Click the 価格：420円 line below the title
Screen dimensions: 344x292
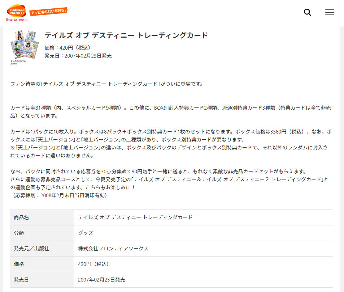point(67,48)
